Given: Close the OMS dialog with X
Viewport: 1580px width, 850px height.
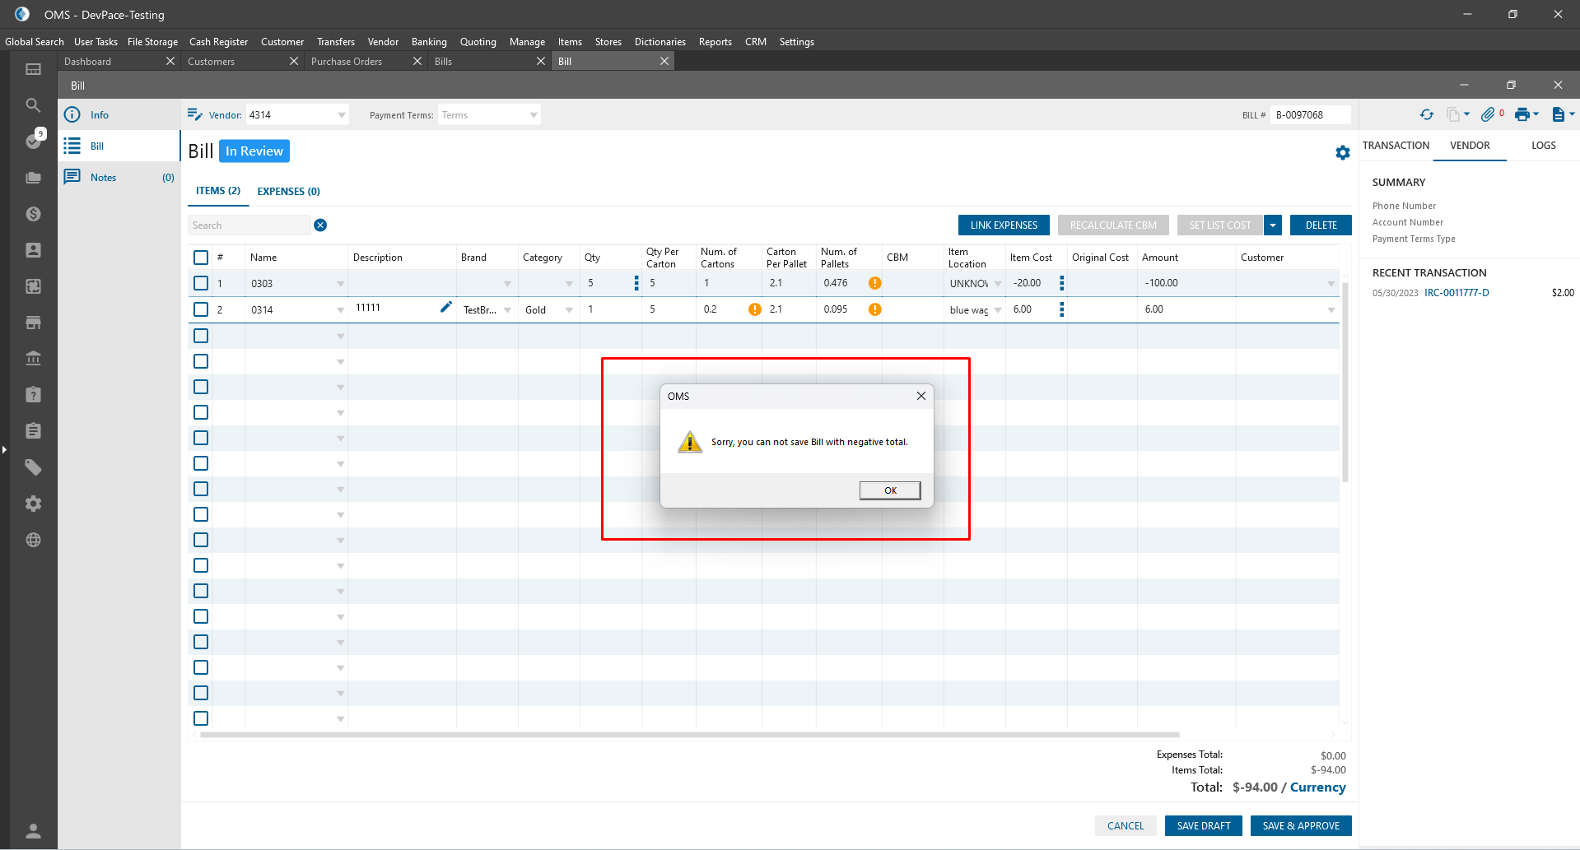Looking at the screenshot, I should 921,396.
